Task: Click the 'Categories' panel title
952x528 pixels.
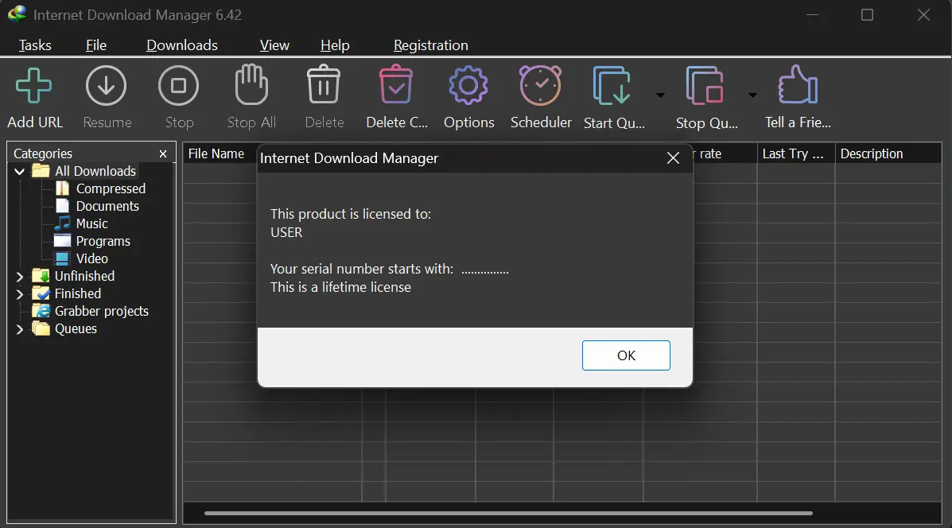Action: [42, 153]
